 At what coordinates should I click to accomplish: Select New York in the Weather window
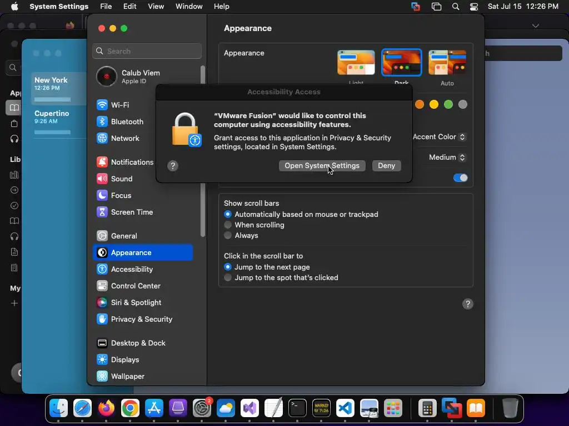pos(58,88)
